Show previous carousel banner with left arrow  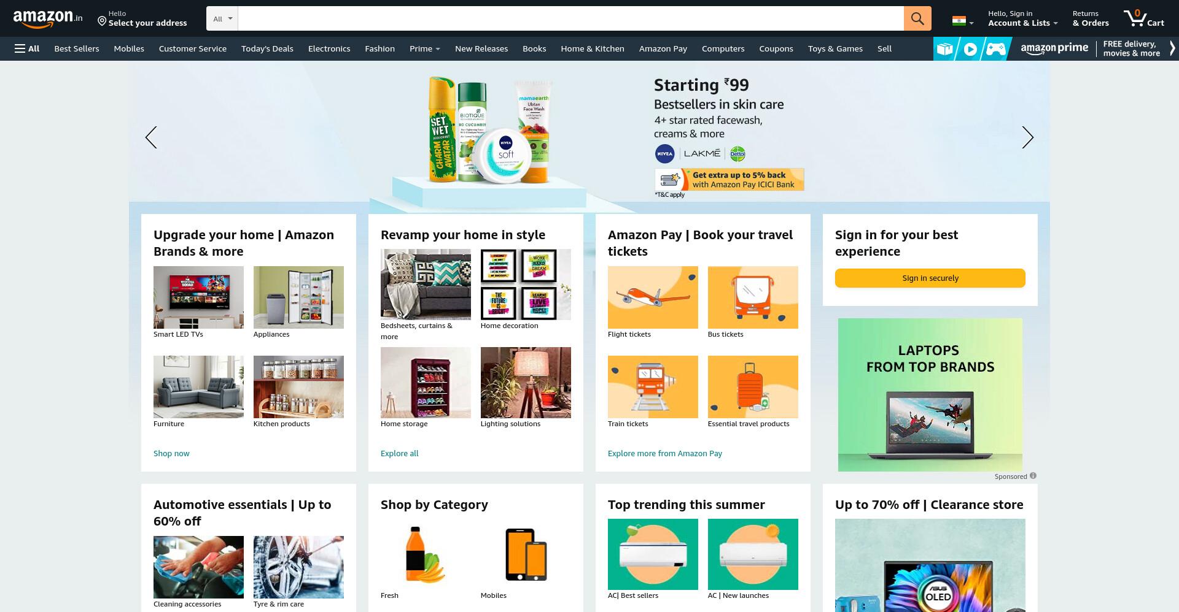coord(151,137)
